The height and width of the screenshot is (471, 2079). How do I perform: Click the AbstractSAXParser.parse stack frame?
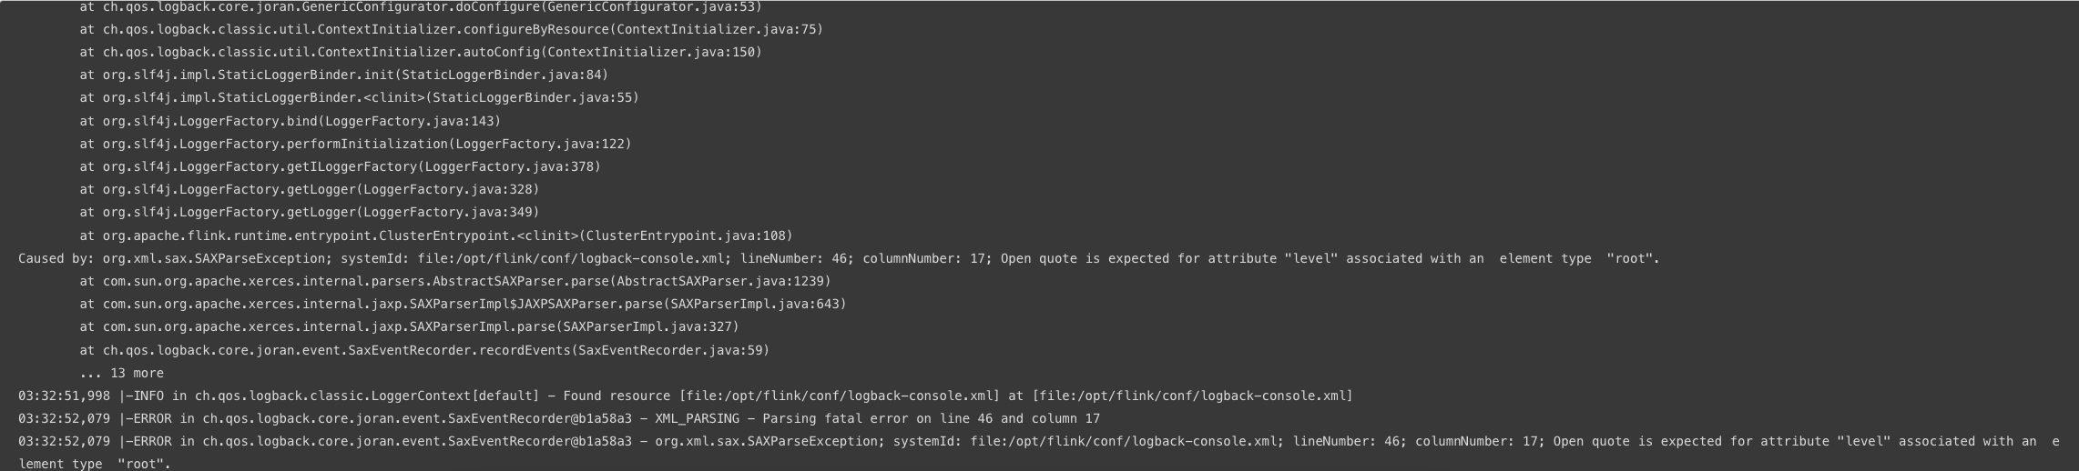[x=455, y=281]
